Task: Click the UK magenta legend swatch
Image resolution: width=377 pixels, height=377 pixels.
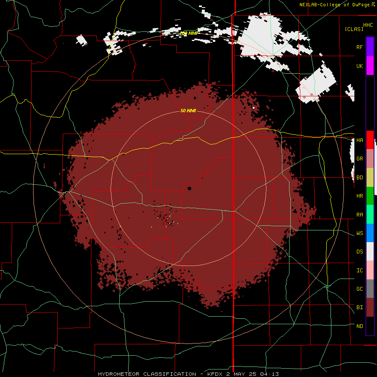Action: [x=370, y=66]
